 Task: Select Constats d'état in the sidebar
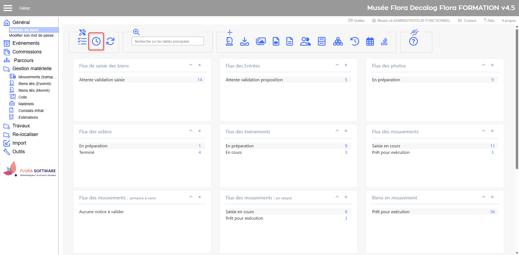[31, 111]
